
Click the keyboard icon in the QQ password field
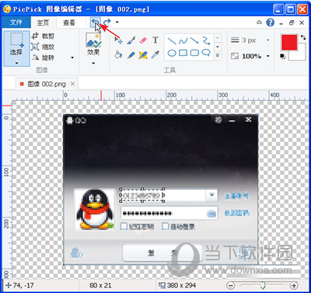point(211,214)
